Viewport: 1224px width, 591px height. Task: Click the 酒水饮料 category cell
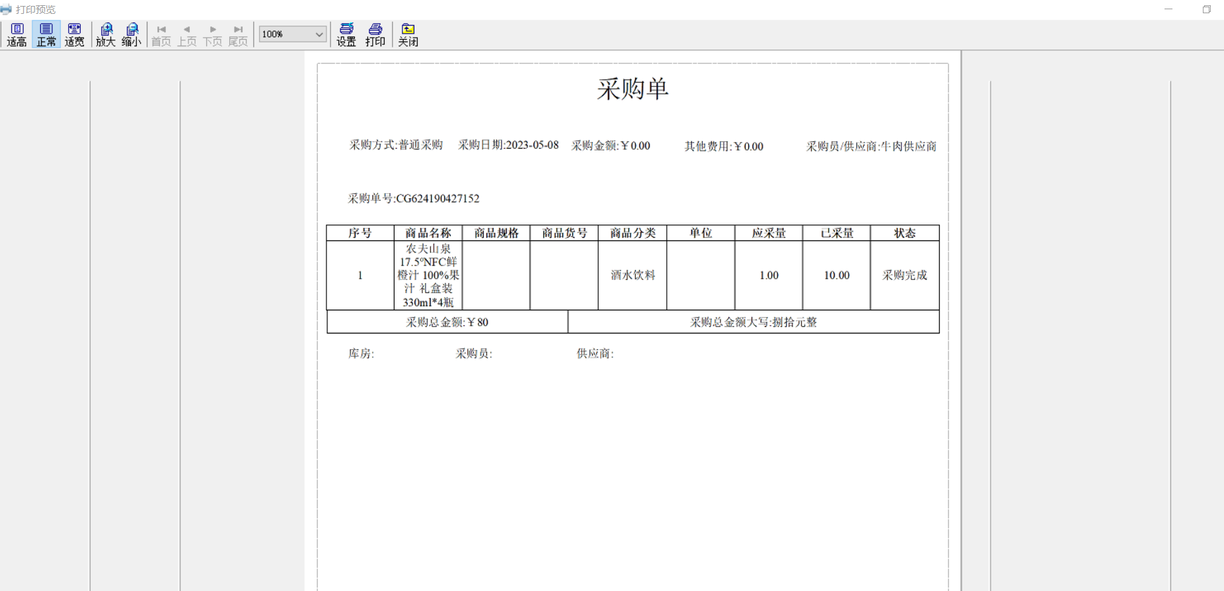coord(632,275)
